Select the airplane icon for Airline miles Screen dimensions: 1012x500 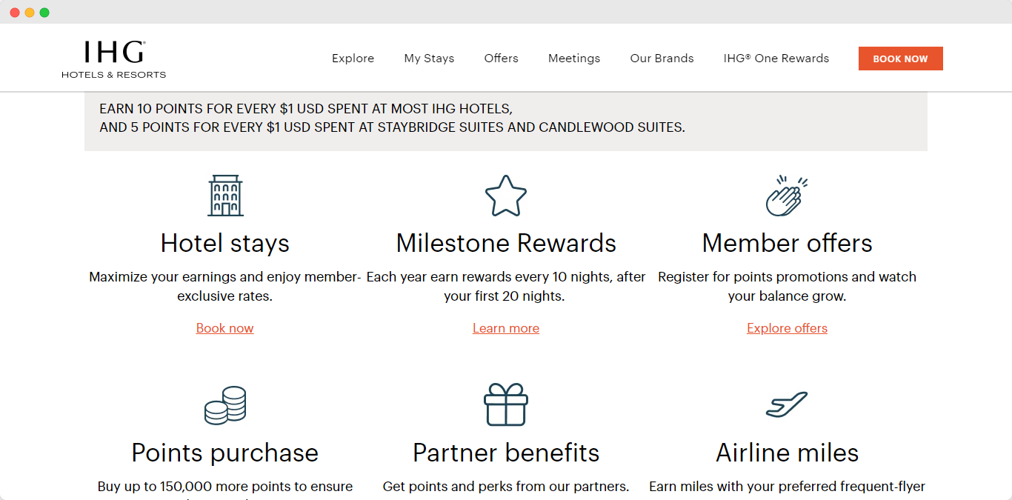coord(787,404)
